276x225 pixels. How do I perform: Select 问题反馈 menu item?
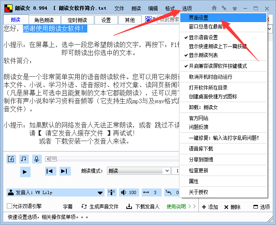[x=223, y=127]
